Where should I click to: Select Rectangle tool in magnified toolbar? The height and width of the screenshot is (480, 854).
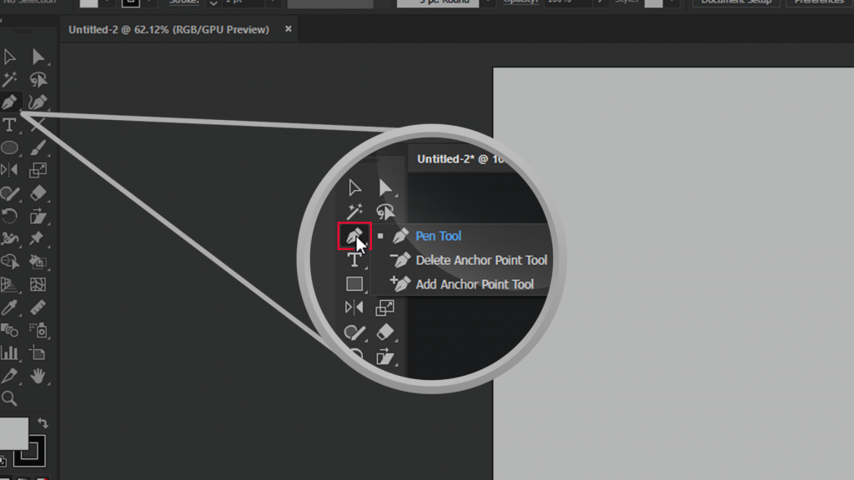coord(354,284)
